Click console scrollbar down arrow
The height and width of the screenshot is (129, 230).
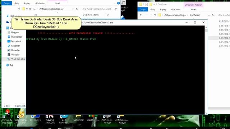click(x=206, y=113)
